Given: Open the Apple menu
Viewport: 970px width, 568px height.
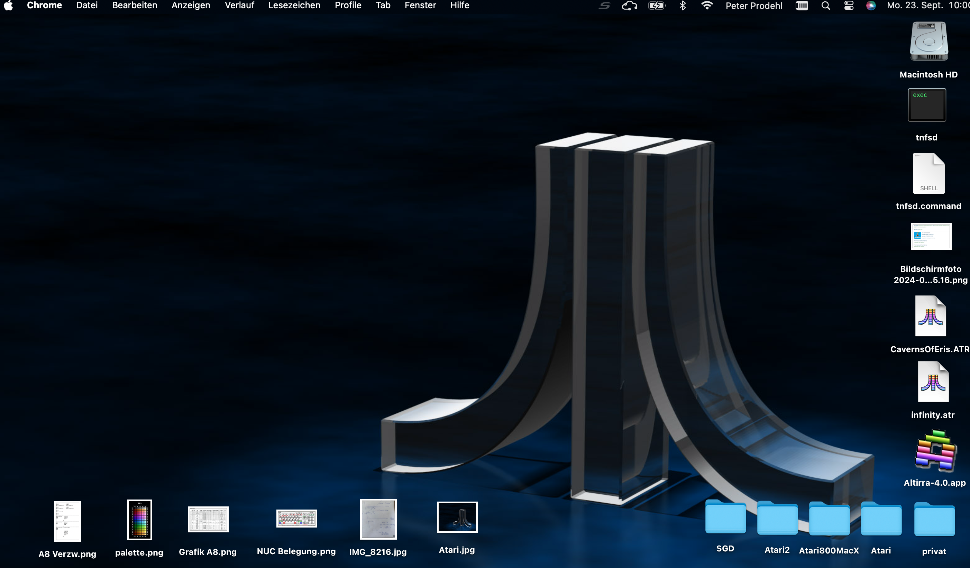Looking at the screenshot, I should [8, 6].
